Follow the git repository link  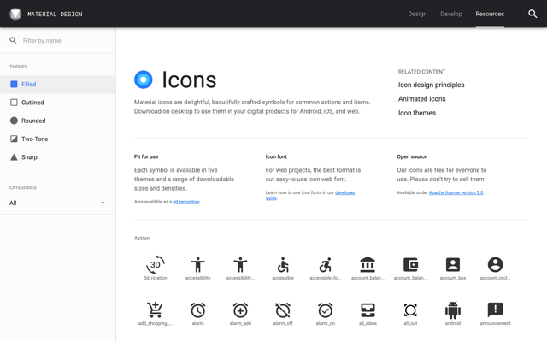(x=186, y=202)
